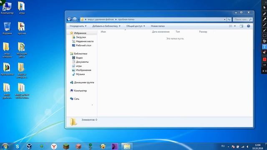Select the 'прочее' desktop folder
The image size is (267, 150).
[22, 28]
